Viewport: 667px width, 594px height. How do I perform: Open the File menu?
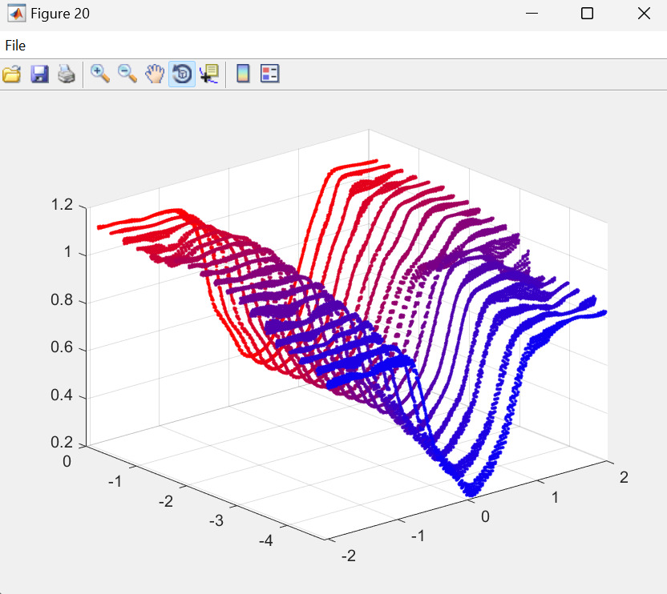[15, 46]
